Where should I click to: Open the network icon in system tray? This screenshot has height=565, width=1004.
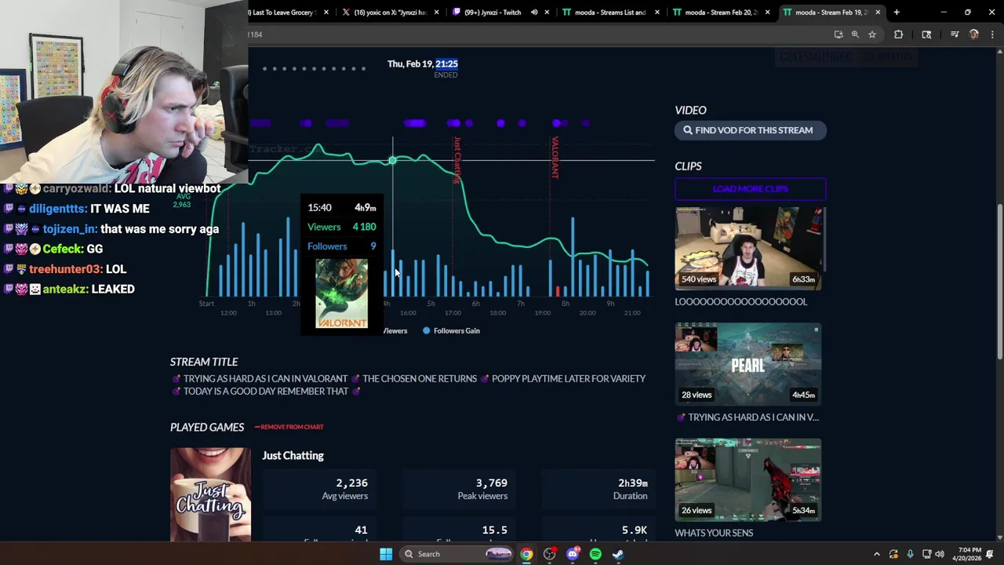click(926, 554)
